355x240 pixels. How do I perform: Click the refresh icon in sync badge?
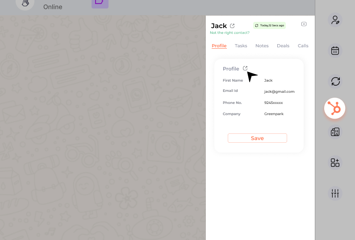256,25
